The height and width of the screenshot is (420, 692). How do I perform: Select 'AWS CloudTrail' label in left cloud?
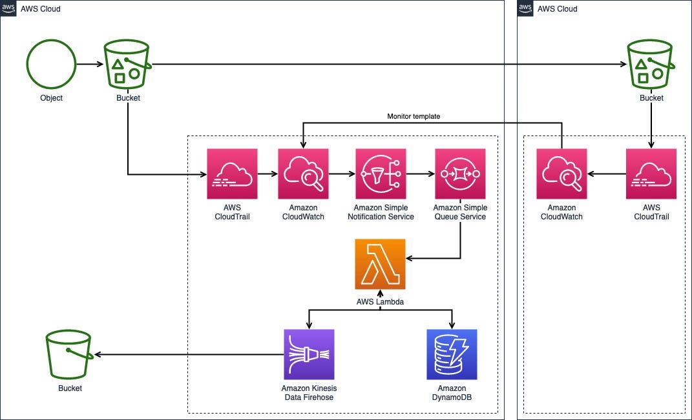point(232,212)
